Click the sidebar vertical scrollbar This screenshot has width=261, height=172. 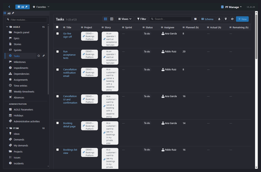coord(48,60)
